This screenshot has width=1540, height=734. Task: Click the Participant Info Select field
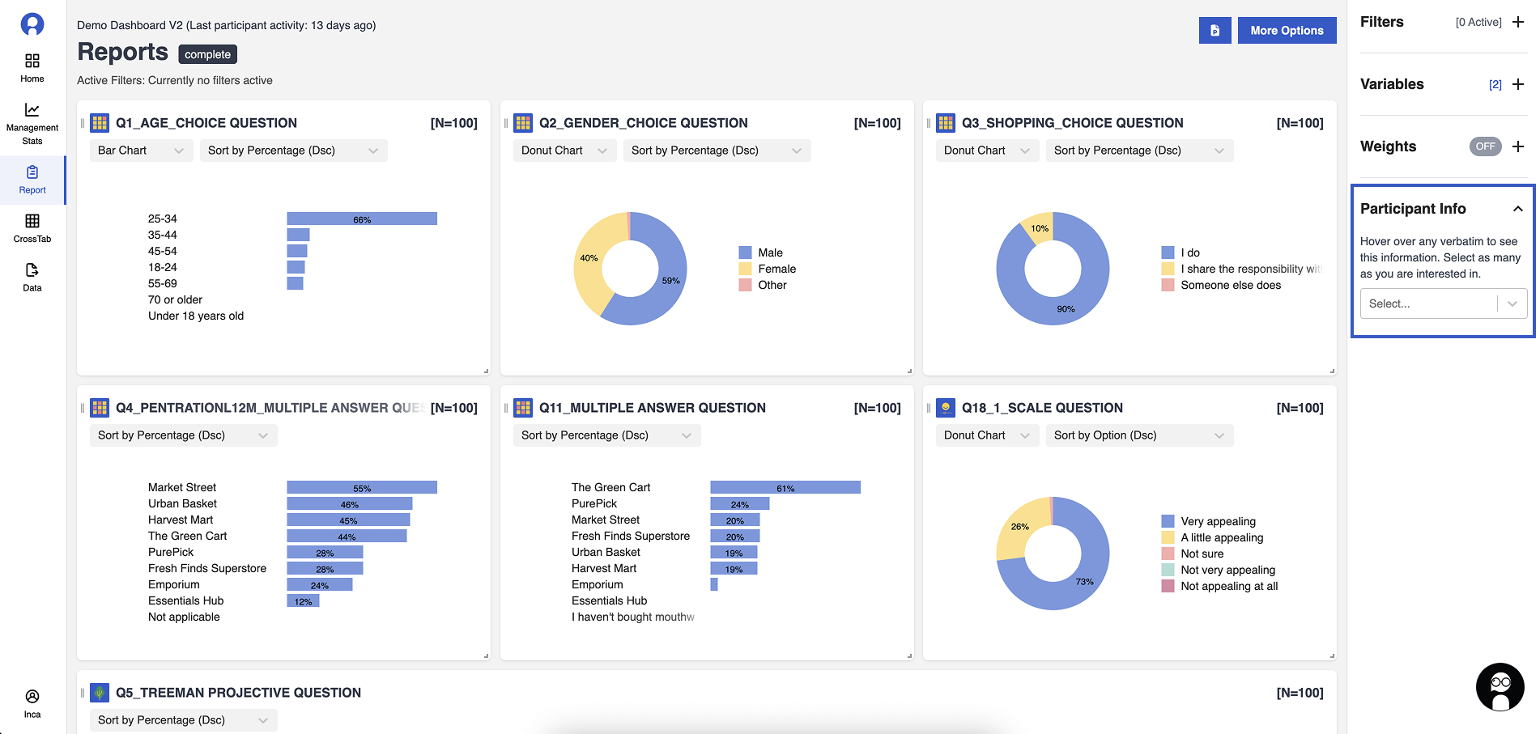(x=1429, y=303)
